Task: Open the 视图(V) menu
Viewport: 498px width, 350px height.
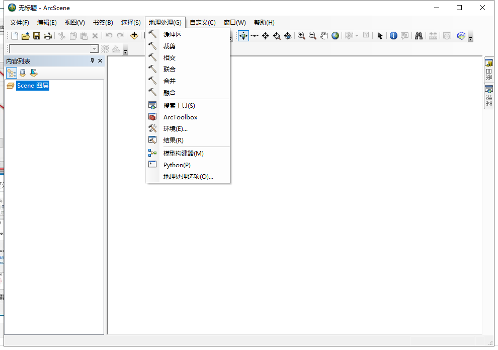Action: coord(74,23)
